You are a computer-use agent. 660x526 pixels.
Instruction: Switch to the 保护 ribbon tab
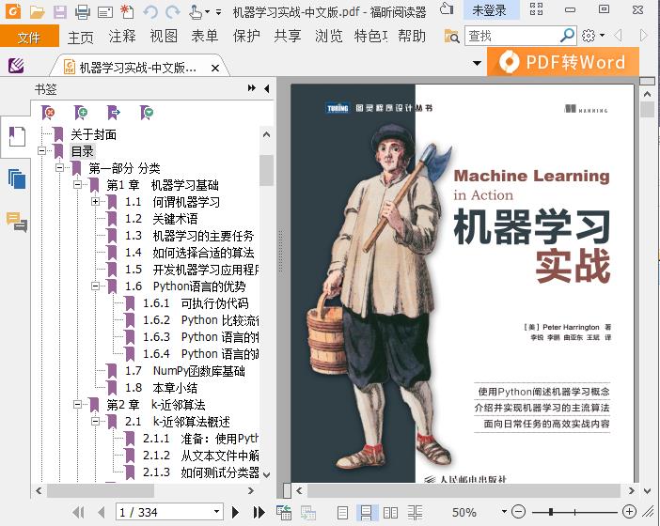(x=246, y=36)
